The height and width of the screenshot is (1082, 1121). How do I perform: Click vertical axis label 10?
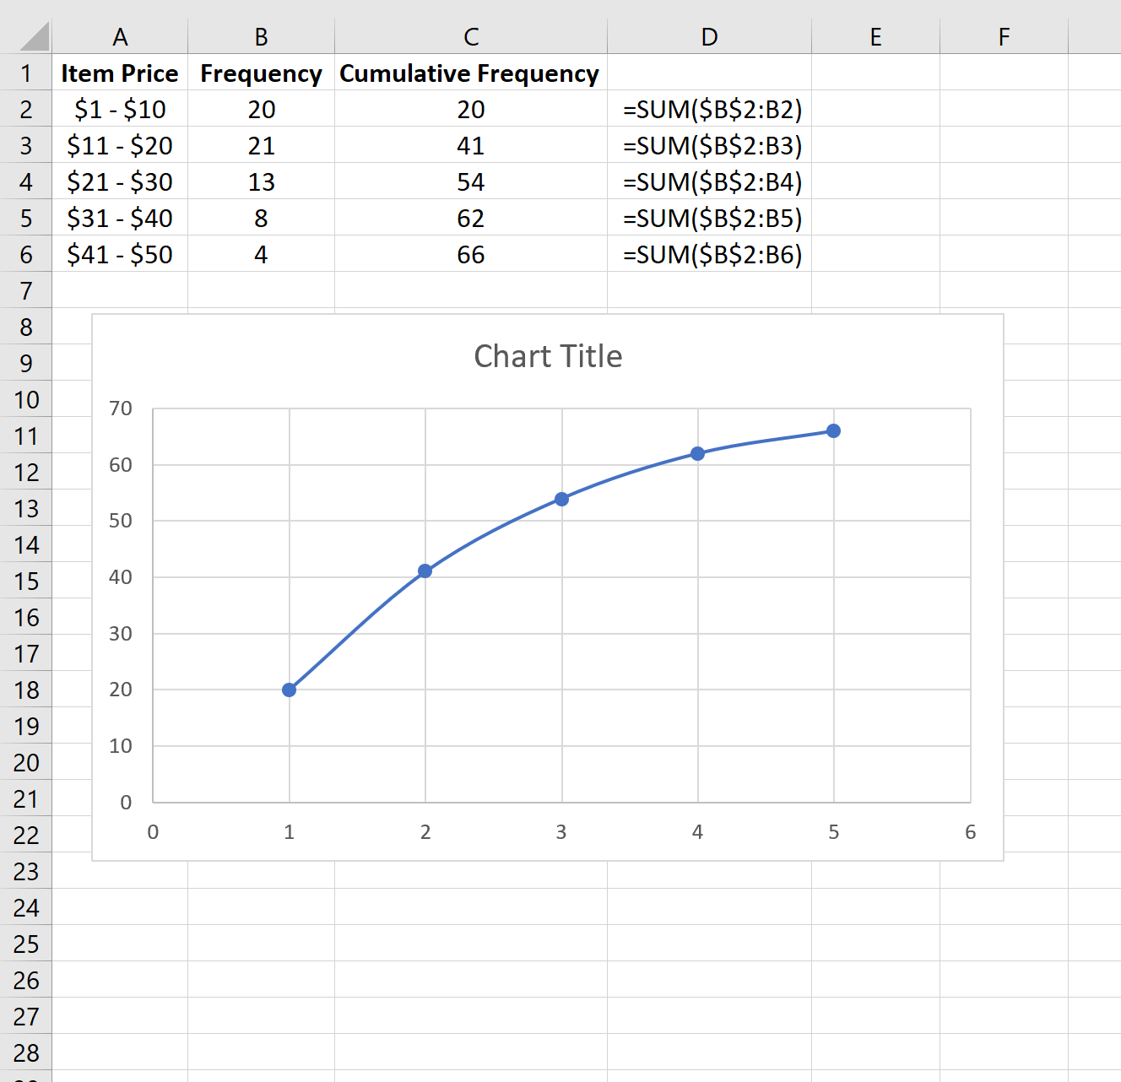click(x=121, y=746)
